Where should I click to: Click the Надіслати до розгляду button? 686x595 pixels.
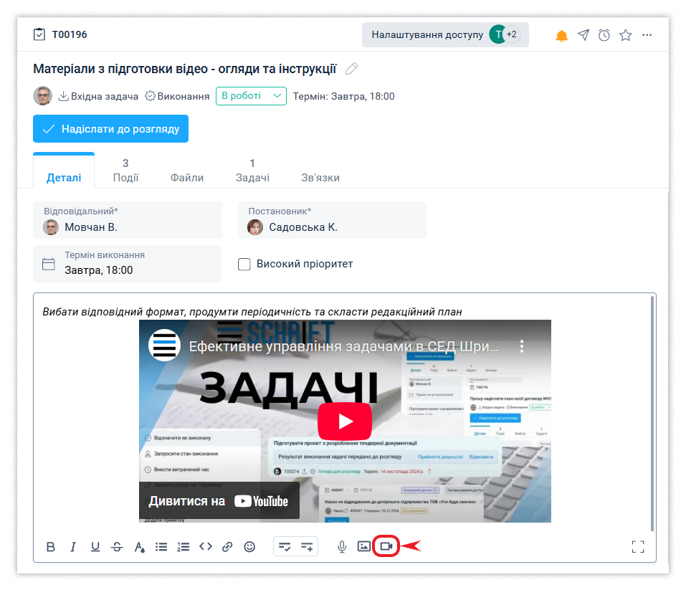tap(110, 129)
